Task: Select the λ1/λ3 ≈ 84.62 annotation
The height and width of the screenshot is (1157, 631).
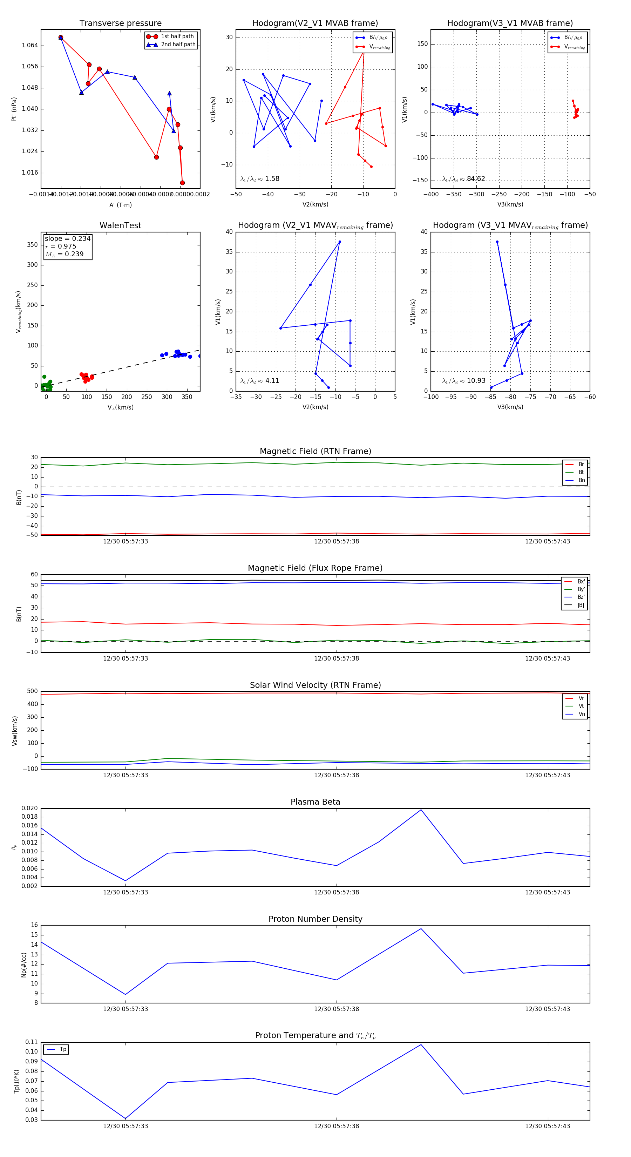Action: (463, 179)
